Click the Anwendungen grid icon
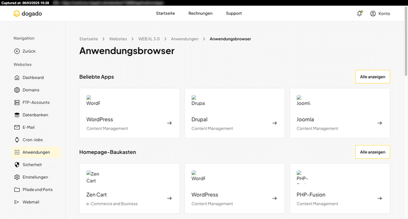The height and width of the screenshot is (219, 408). (x=17, y=152)
